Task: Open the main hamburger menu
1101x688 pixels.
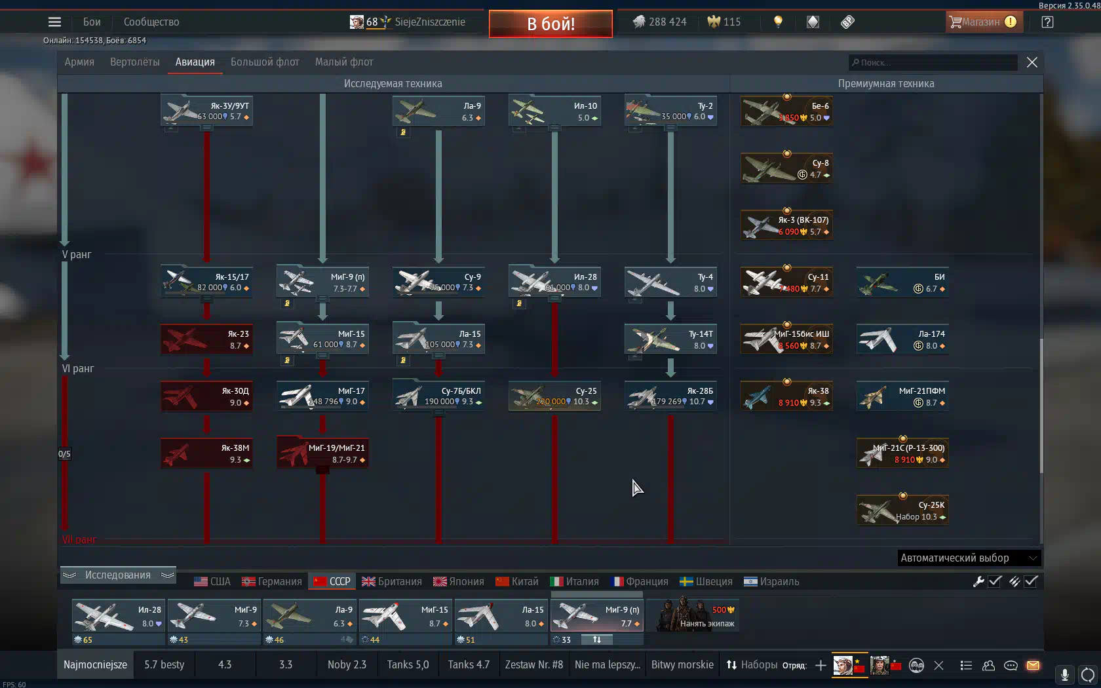Action: (54, 22)
